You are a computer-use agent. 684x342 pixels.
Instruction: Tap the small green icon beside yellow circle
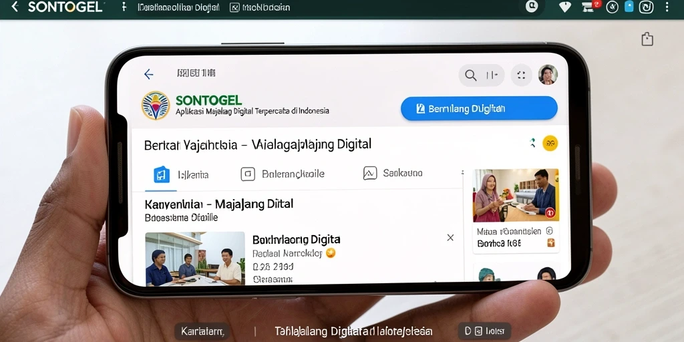[532, 143]
